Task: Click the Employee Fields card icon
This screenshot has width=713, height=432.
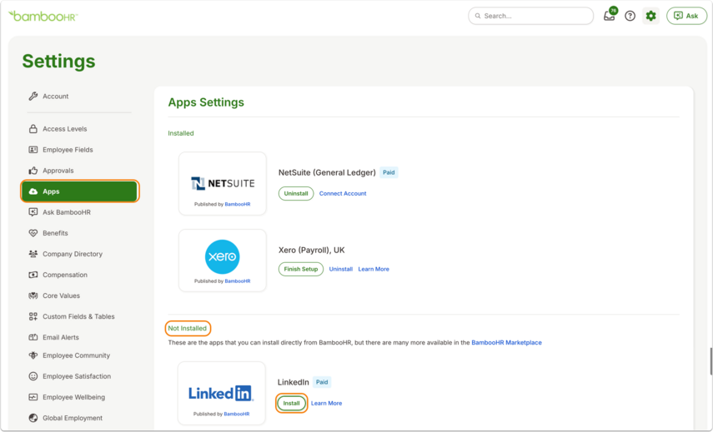Action: [x=33, y=150]
